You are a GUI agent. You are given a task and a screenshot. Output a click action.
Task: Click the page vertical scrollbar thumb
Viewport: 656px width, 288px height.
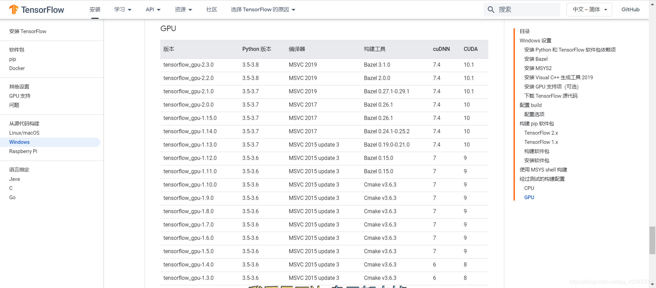[x=652, y=240]
